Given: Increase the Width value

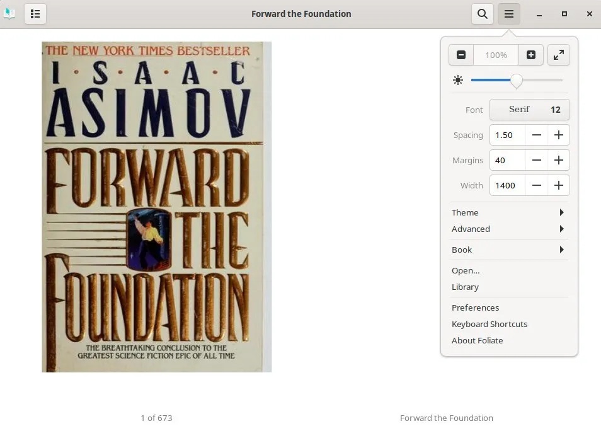Looking at the screenshot, I should coord(559,185).
